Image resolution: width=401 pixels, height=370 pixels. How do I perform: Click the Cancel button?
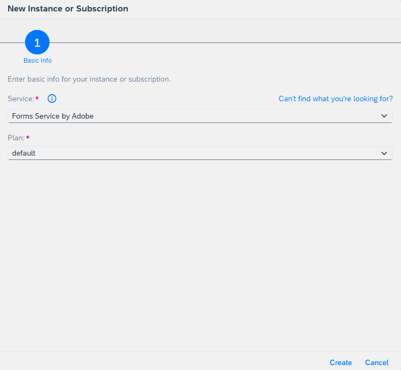click(x=377, y=362)
